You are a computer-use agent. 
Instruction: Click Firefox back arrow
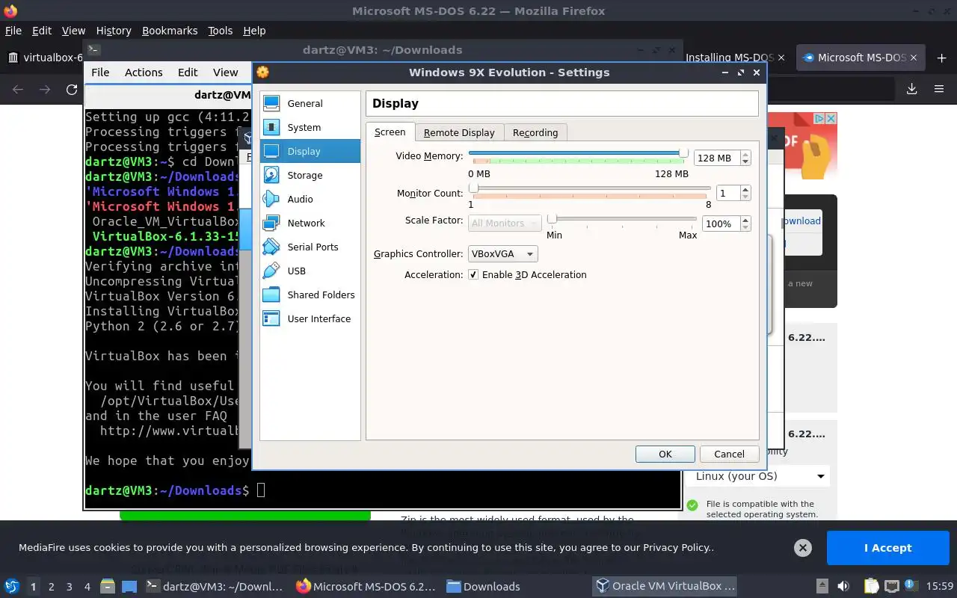pos(18,89)
